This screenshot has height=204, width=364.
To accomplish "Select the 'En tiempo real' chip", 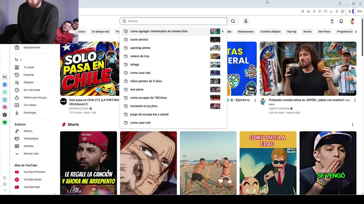I will pos(100,31).
